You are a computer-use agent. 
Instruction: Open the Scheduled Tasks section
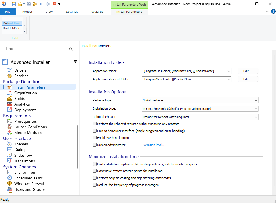28,178
